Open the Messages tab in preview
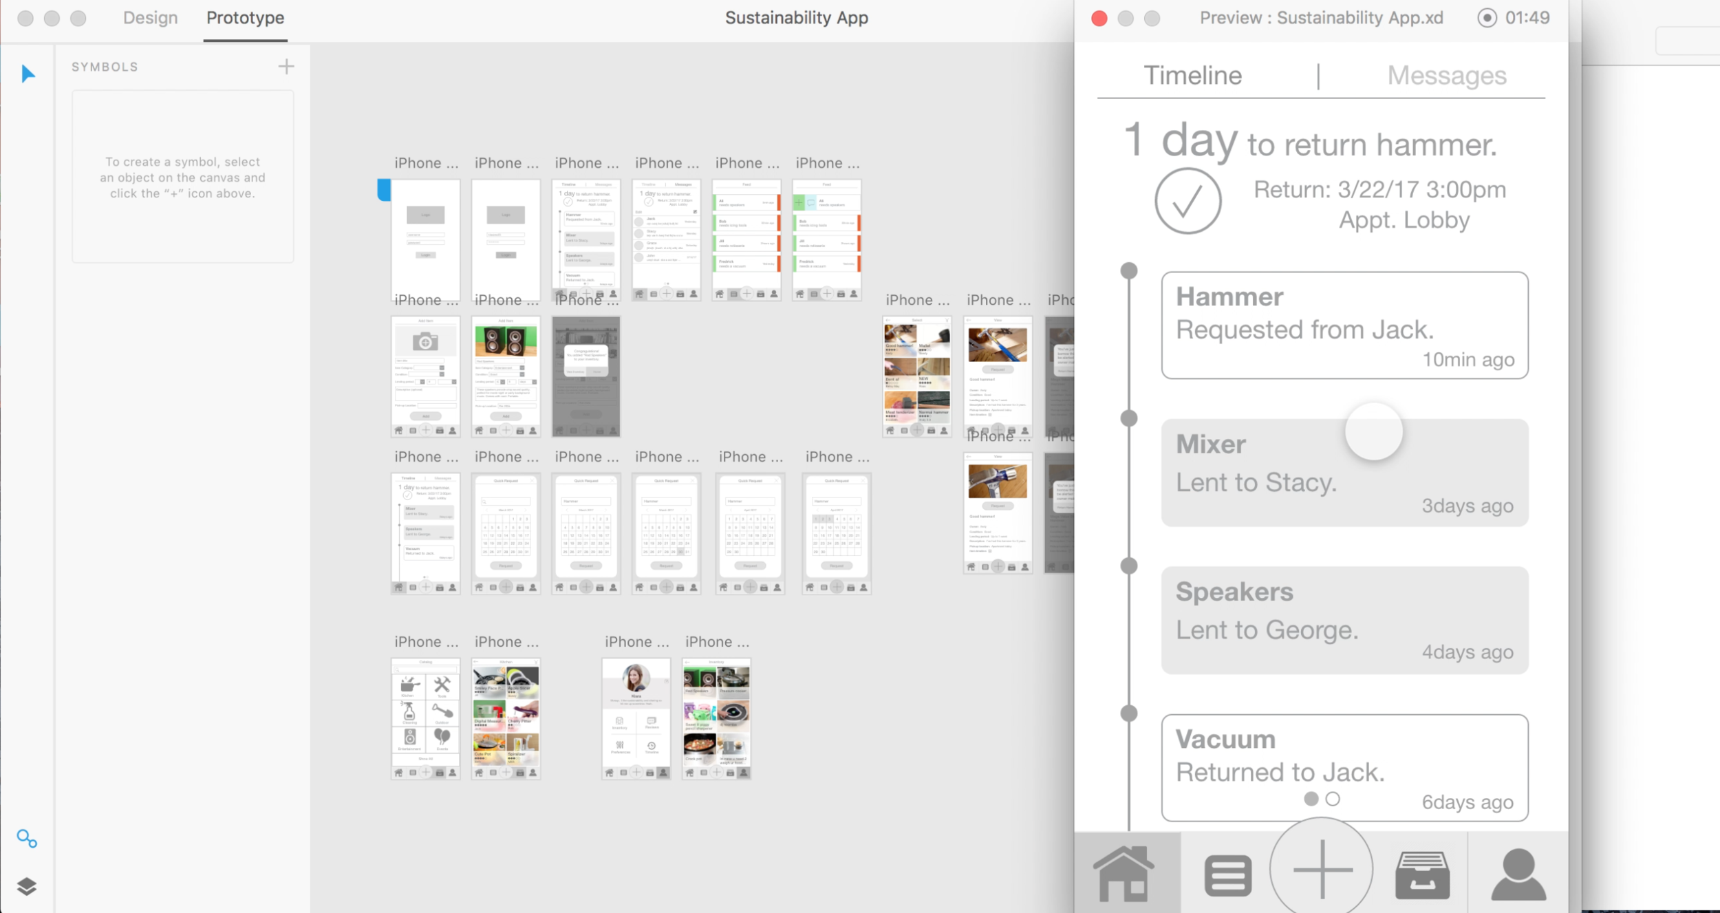Image resolution: width=1720 pixels, height=913 pixels. (x=1446, y=76)
